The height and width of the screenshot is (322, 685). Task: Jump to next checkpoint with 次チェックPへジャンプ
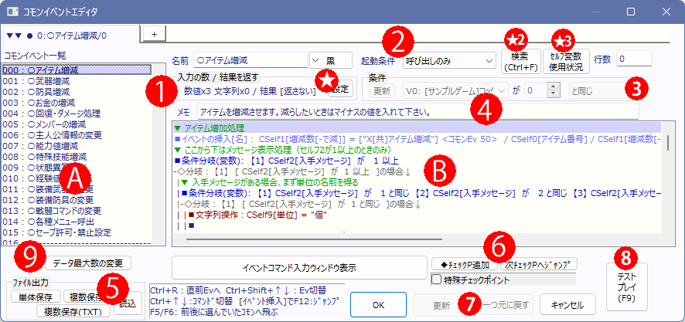(x=539, y=264)
